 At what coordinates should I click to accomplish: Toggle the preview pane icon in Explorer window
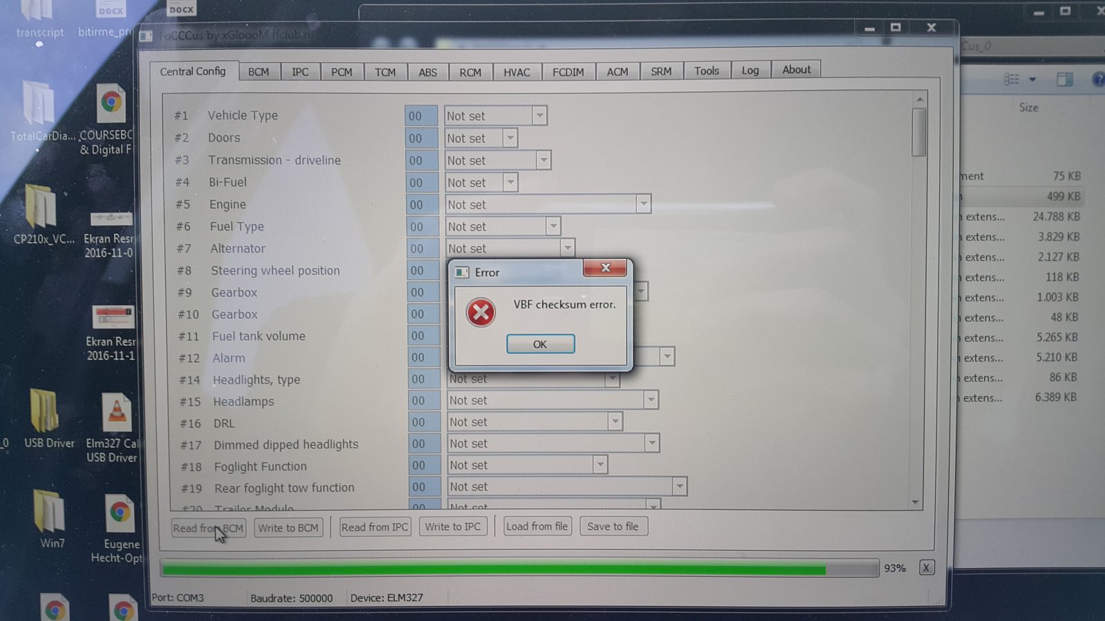[x=1064, y=79]
